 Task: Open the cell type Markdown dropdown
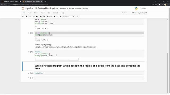pos(69,17)
